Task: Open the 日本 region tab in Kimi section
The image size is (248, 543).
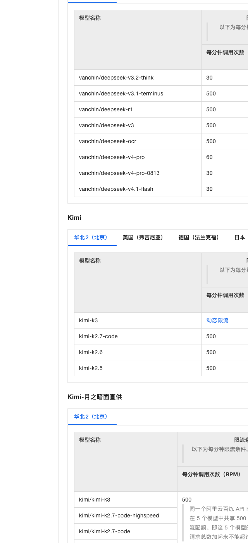Action: (240, 237)
